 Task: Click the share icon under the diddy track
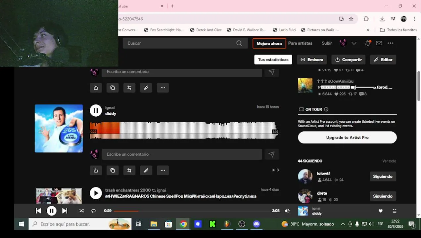(96, 170)
